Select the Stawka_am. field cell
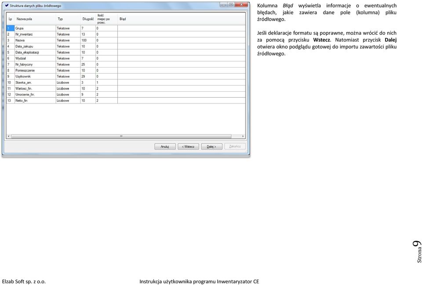The image size is (422, 285). coord(35,82)
